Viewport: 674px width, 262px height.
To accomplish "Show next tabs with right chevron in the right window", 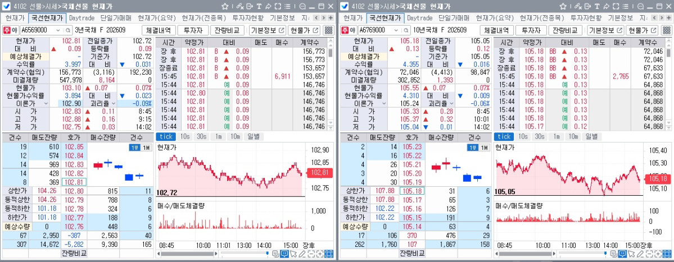I will coord(661,18).
